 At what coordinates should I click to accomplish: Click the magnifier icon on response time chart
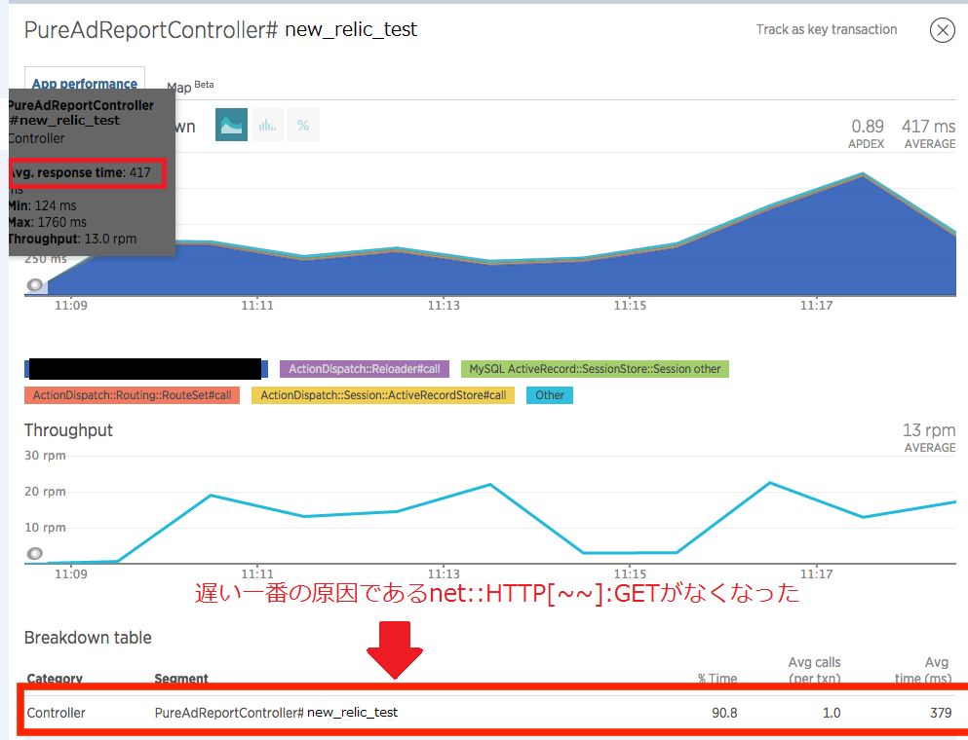[36, 285]
